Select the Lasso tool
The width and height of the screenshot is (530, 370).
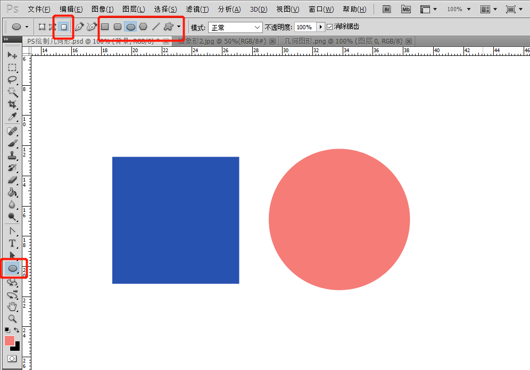click(x=12, y=80)
